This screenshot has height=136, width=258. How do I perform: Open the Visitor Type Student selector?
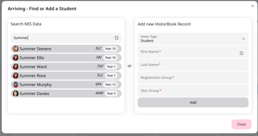tap(193, 39)
